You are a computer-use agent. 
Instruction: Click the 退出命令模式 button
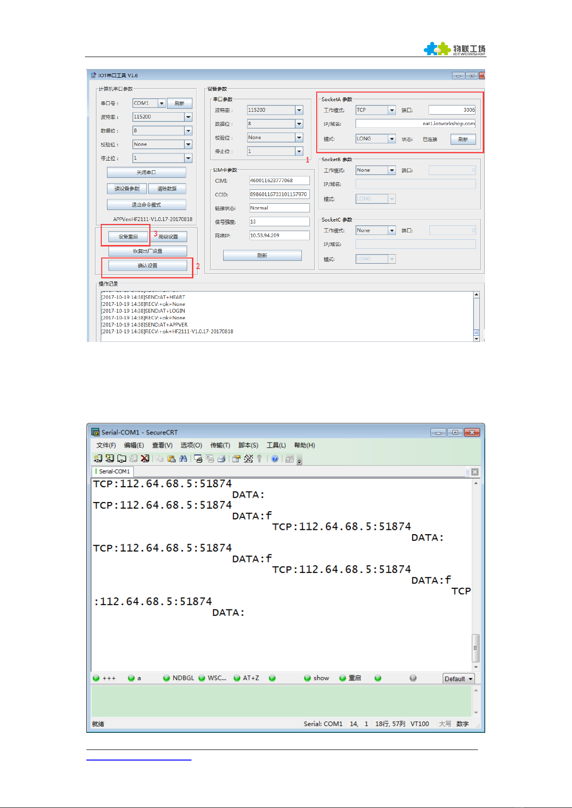[146, 205]
